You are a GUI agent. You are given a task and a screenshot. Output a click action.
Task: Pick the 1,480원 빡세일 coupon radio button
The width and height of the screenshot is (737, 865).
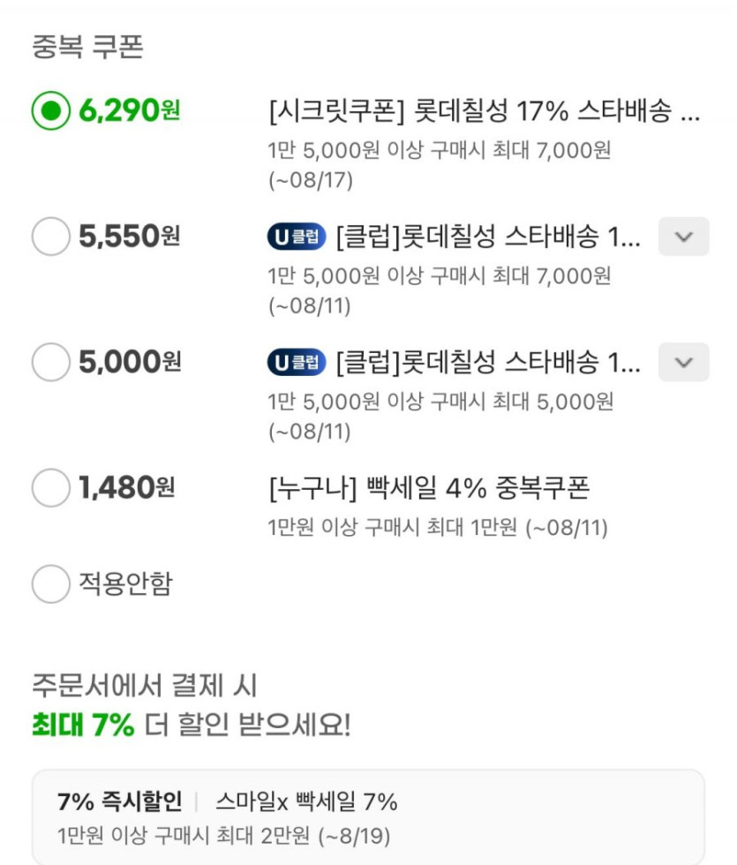pyautogui.click(x=50, y=488)
